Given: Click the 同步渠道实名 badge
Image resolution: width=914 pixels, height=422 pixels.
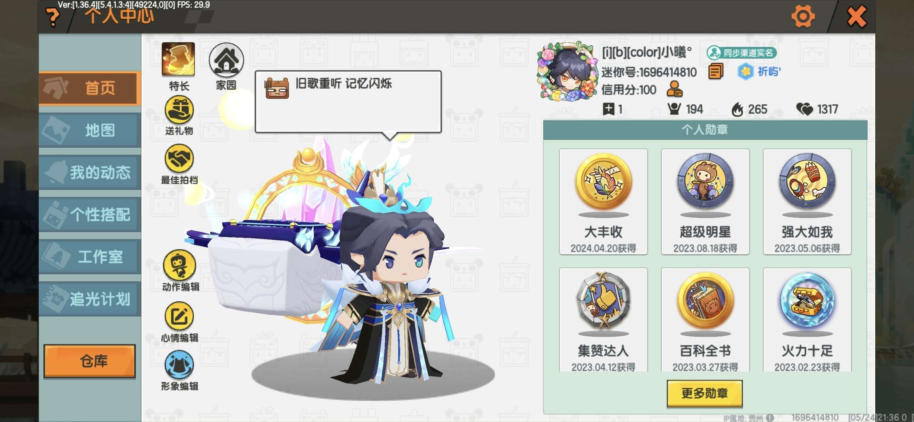Looking at the screenshot, I should (x=741, y=53).
